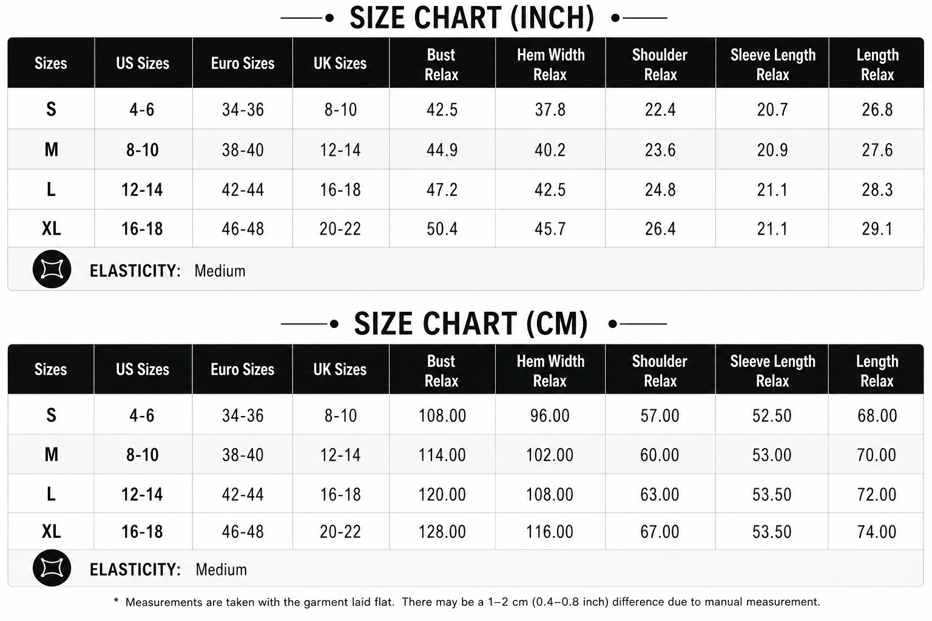
Task: Click the XL size row in cm chart
Action: (x=465, y=531)
